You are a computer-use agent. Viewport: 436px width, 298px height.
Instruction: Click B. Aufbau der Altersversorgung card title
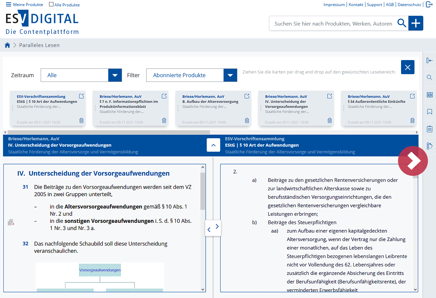(210, 101)
